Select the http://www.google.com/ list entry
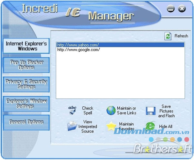The image size is (194, 160). (120, 49)
